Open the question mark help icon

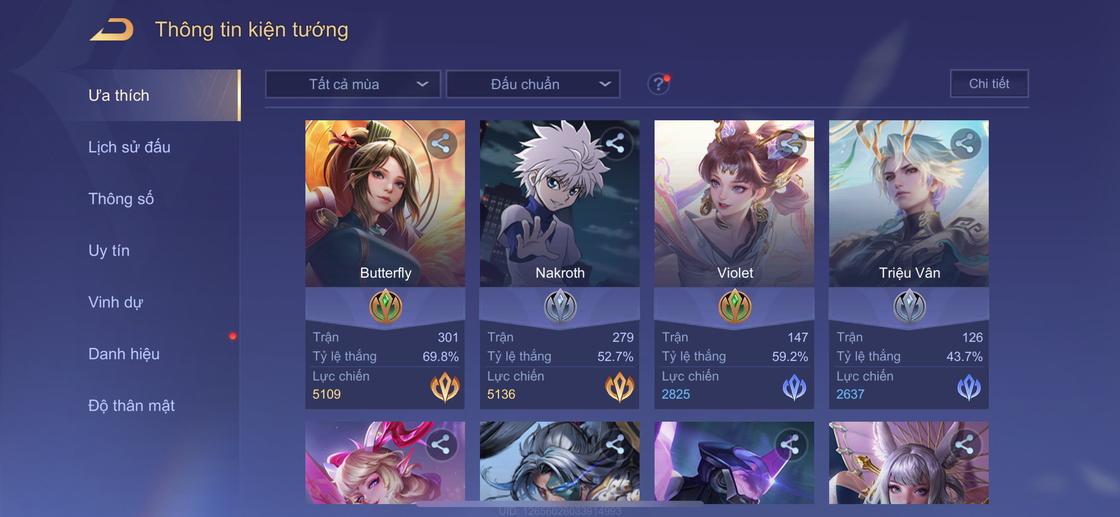658,84
